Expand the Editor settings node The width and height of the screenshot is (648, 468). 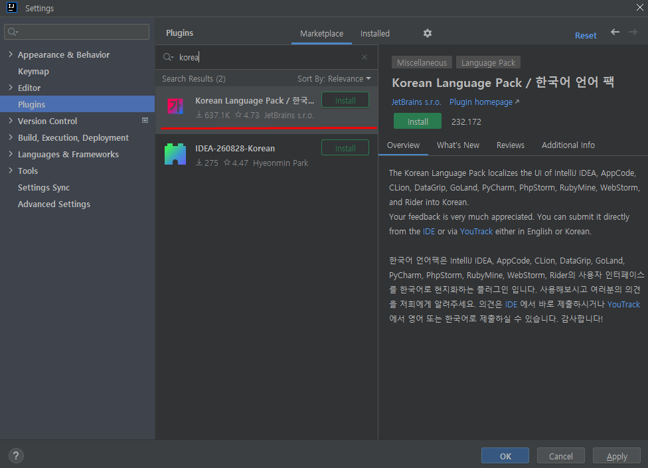pos(11,87)
